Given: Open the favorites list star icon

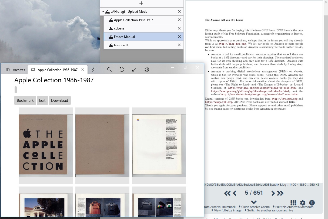Looking at the screenshot, I should [94, 70].
